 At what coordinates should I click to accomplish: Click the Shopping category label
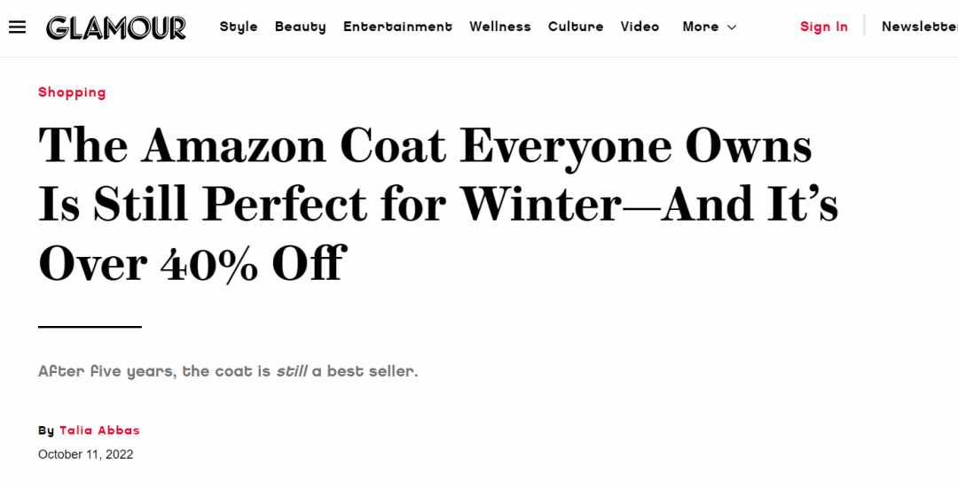coord(72,92)
